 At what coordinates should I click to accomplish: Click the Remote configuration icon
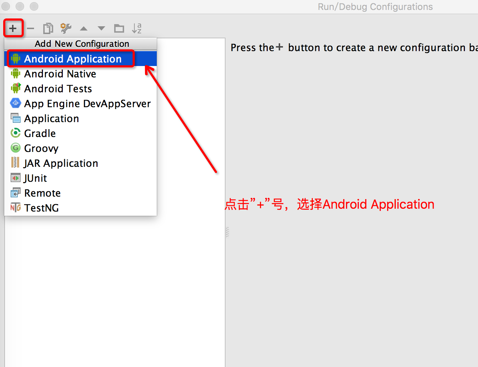16,192
